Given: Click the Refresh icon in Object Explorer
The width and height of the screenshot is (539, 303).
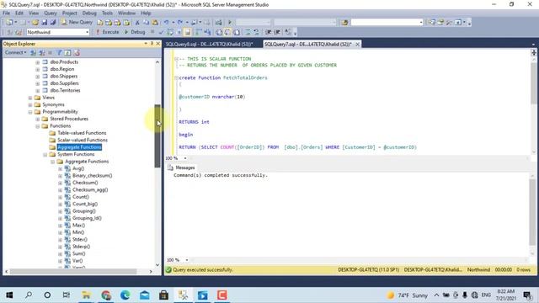Looking at the screenshot, I should (x=67, y=52).
